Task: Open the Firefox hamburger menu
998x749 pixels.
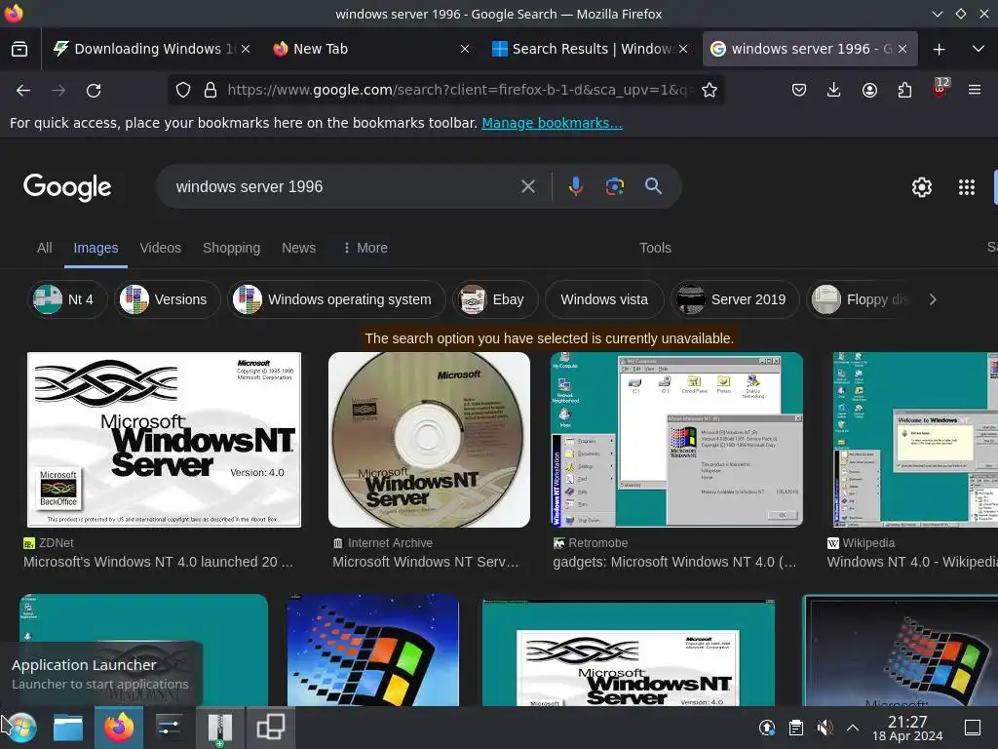Action: click(975, 91)
